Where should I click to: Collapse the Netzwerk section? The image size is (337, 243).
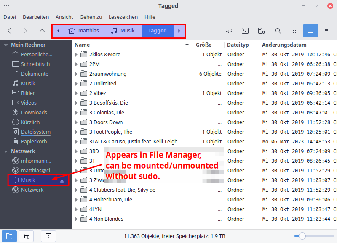6,151
